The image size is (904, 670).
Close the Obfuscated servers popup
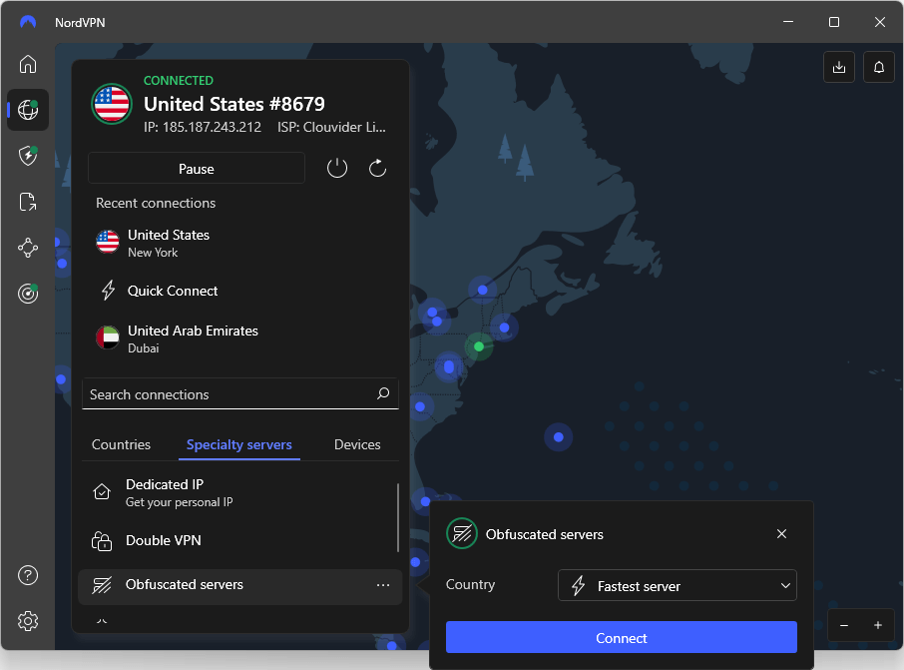tap(782, 534)
